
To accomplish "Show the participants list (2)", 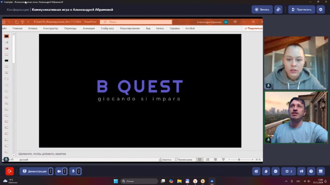I will (x=288, y=171).
